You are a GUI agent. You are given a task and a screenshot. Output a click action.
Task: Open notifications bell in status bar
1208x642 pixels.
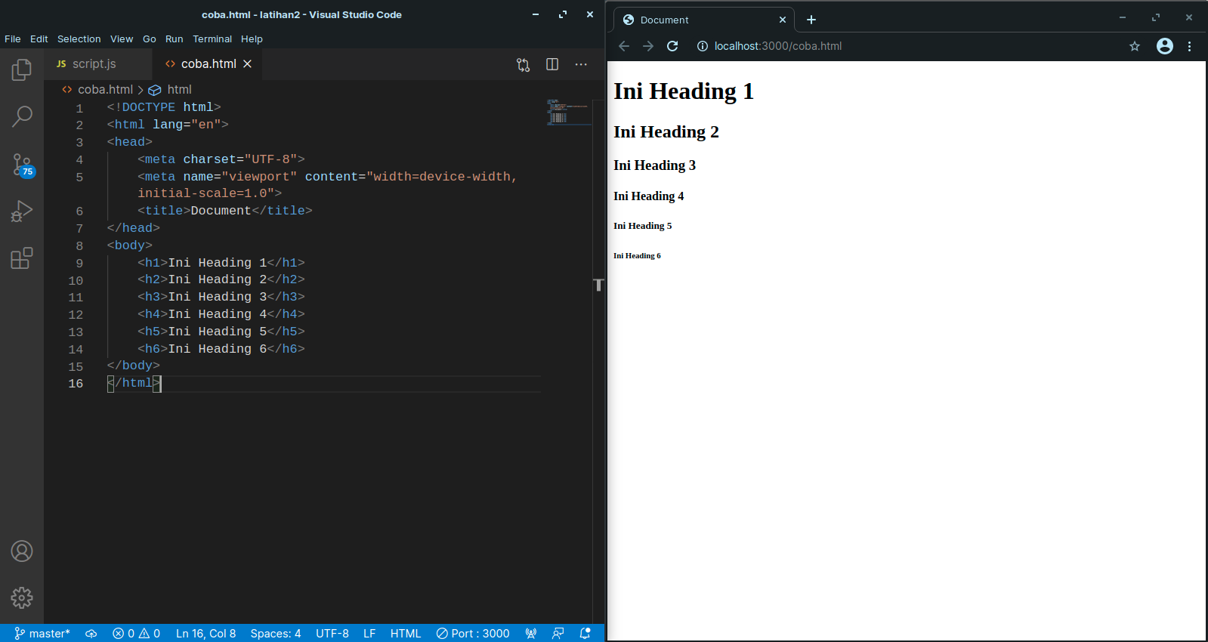[x=585, y=634]
